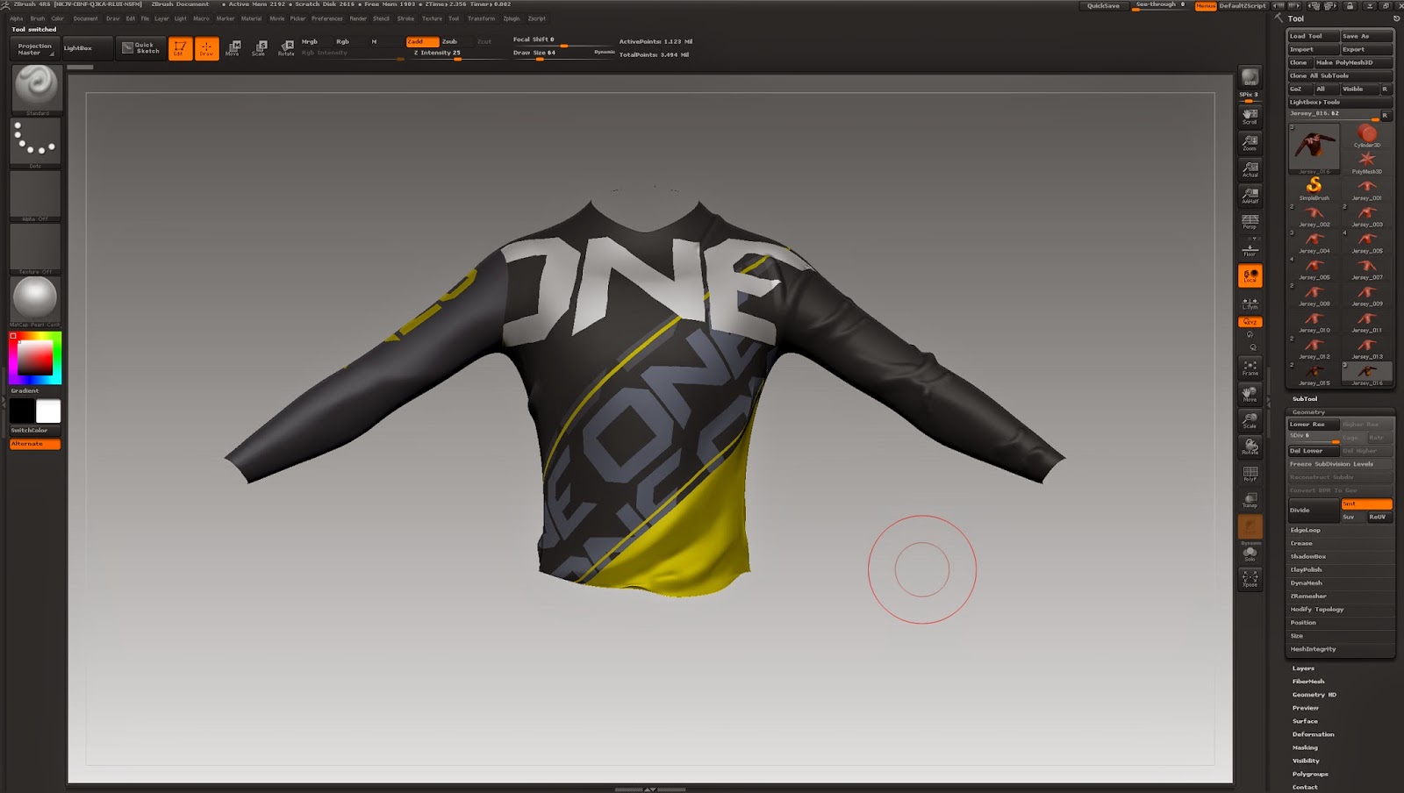Image resolution: width=1404 pixels, height=793 pixels.
Task: Select the Cylinder3D tool
Action: point(1366,136)
